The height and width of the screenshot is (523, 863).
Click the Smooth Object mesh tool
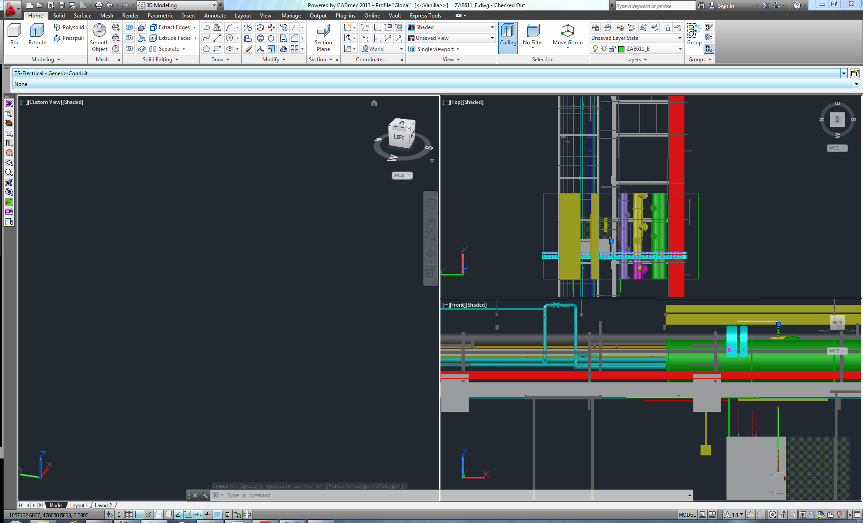tap(99, 38)
